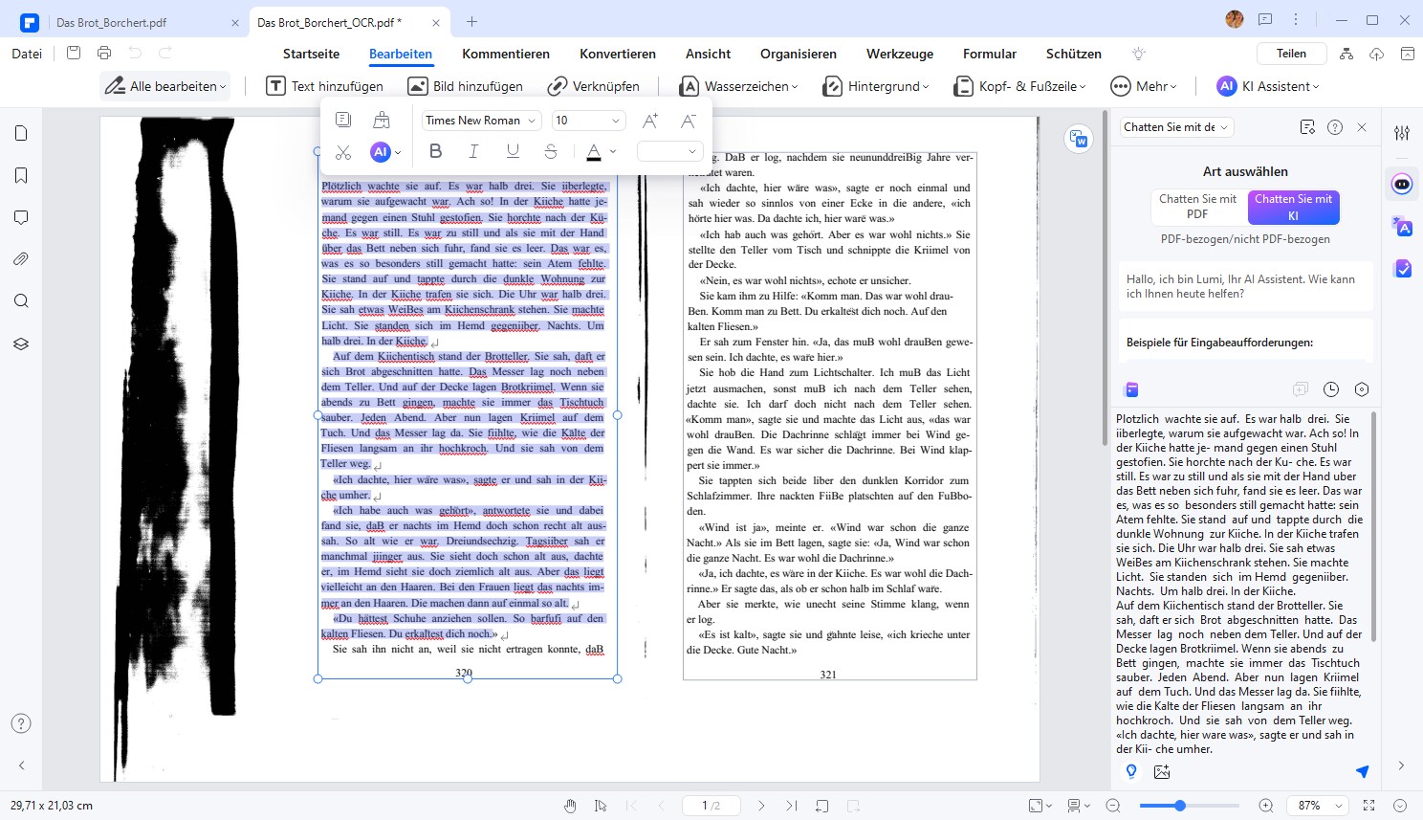Toggle bold formatting

click(x=436, y=151)
